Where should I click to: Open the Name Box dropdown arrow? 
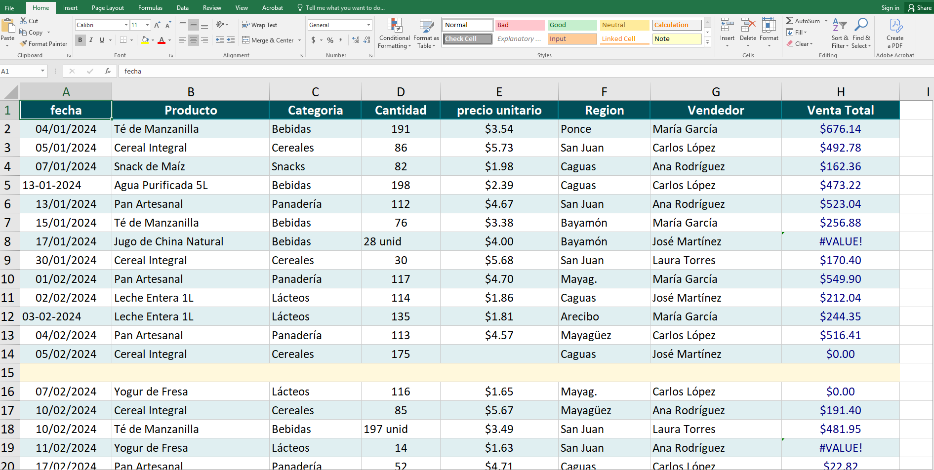point(43,71)
